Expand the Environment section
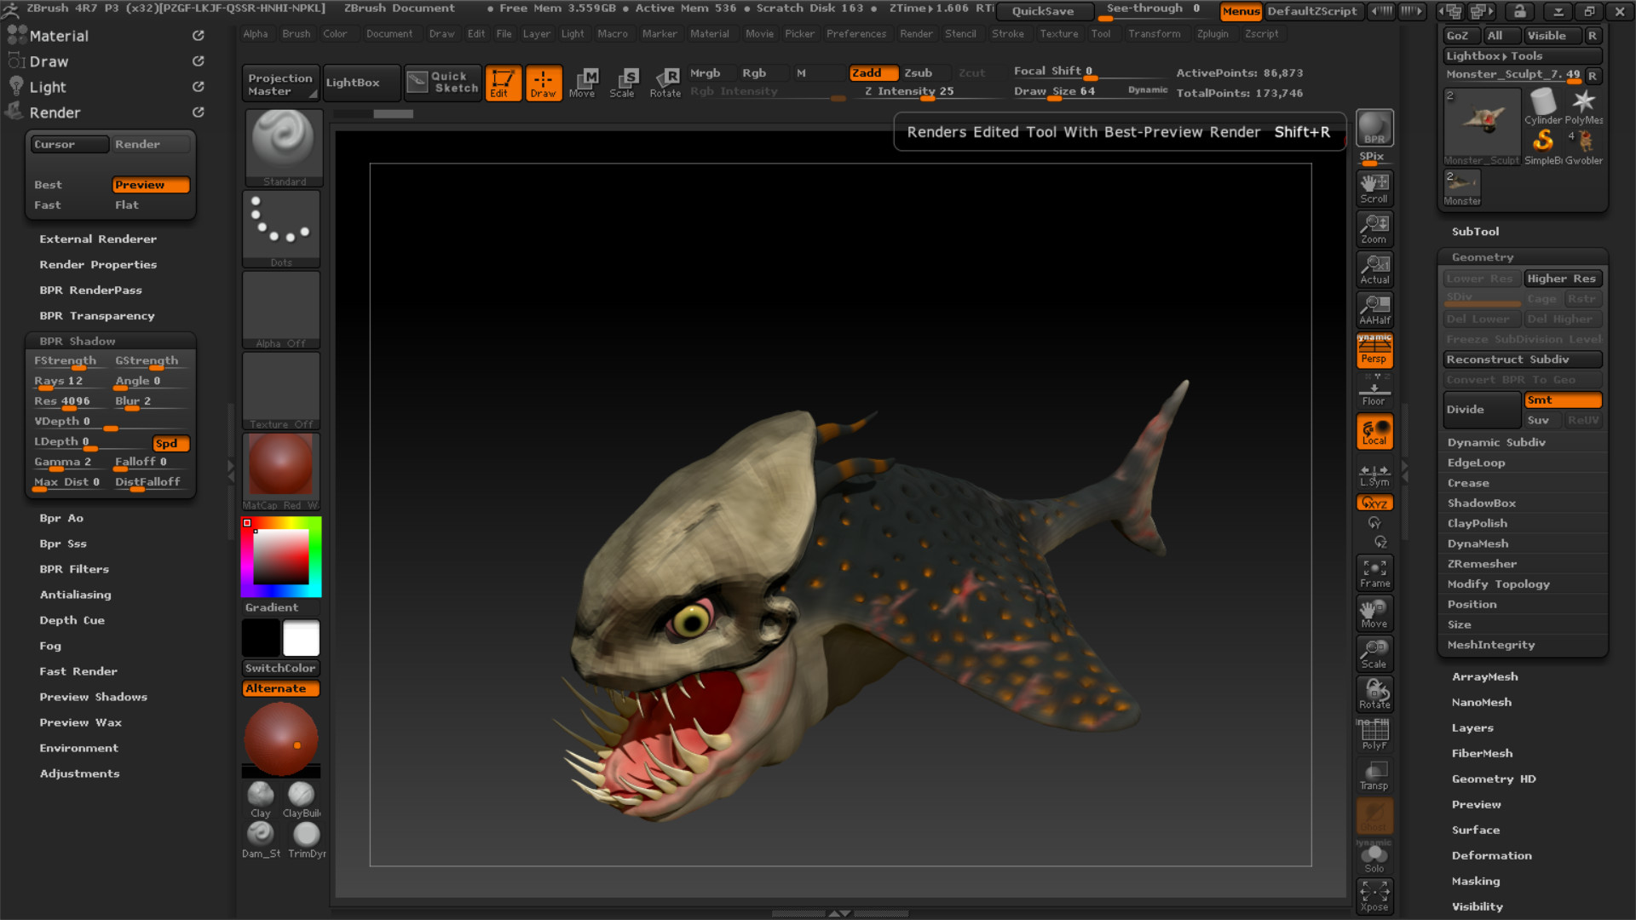1636x920 pixels. tap(78, 748)
